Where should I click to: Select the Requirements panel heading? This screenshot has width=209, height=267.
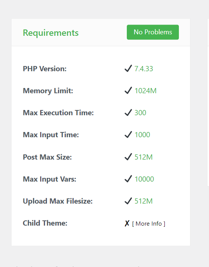pyautogui.click(x=51, y=33)
